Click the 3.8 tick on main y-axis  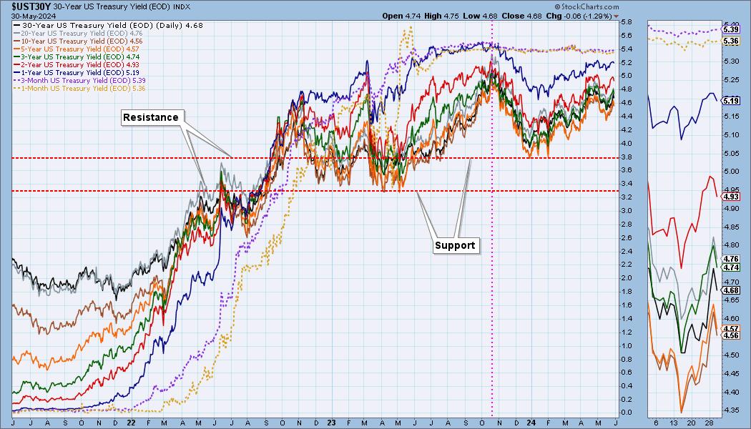click(x=627, y=157)
